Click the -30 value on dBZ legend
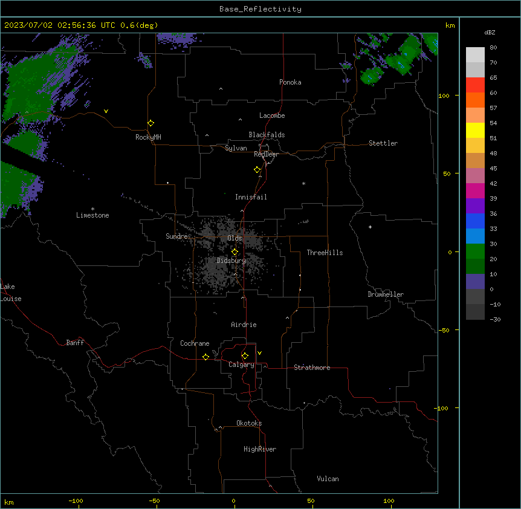Image resolution: width=521 pixels, height=509 pixels. 495,319
